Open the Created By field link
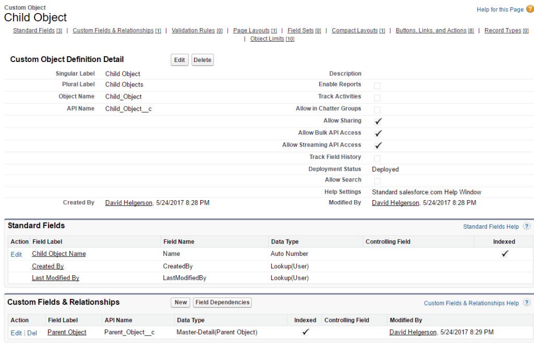This screenshot has height=345, width=534. pos(47,266)
